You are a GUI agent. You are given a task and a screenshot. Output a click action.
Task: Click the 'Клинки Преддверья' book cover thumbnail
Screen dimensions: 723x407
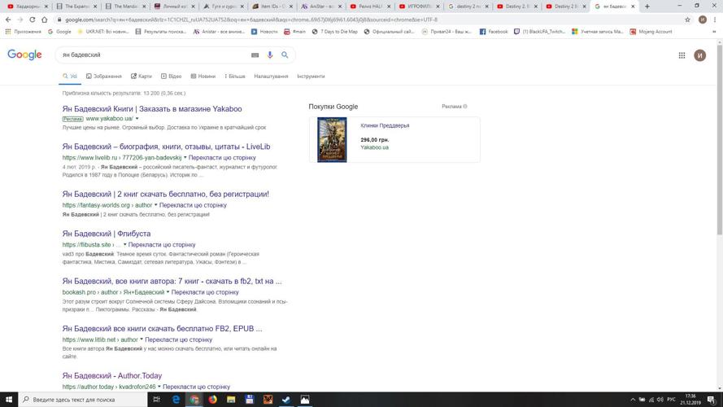pos(332,139)
